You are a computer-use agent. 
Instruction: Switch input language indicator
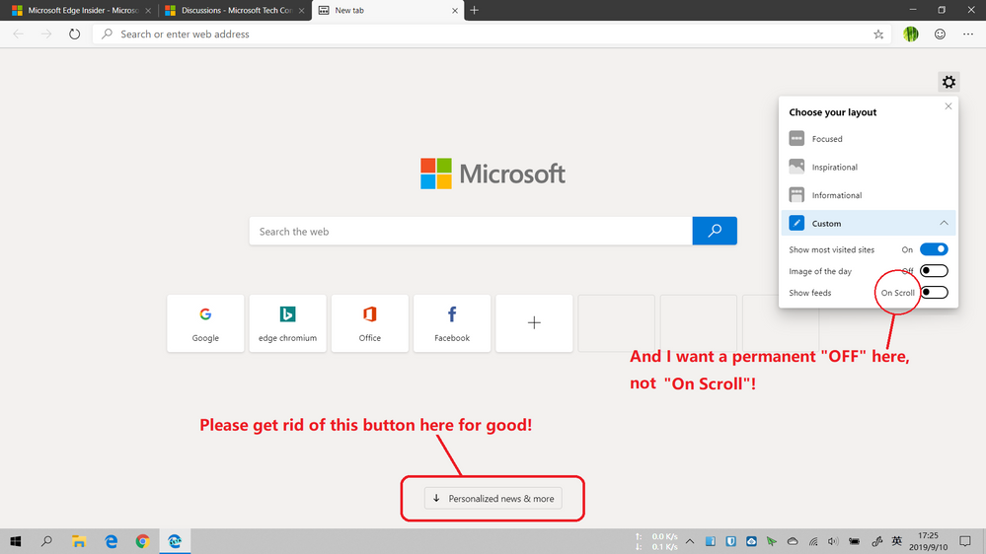897,541
